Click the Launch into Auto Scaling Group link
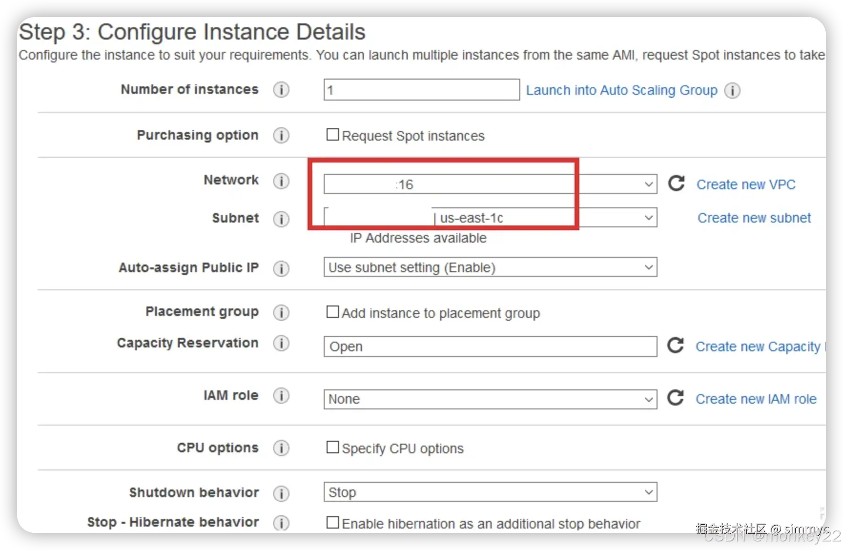The height and width of the screenshot is (550, 843). [621, 91]
